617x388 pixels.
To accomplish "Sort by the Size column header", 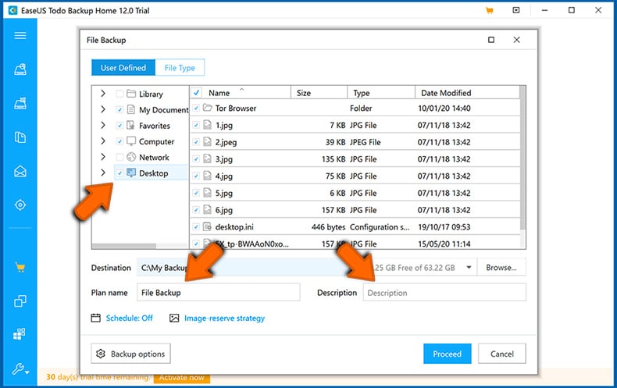I will [x=319, y=93].
